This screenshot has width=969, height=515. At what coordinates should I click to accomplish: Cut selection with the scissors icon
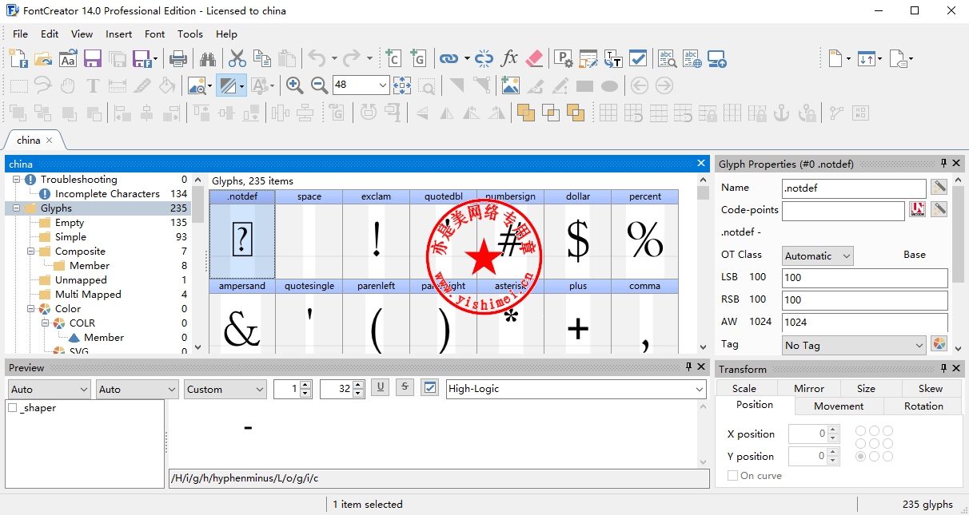237,58
